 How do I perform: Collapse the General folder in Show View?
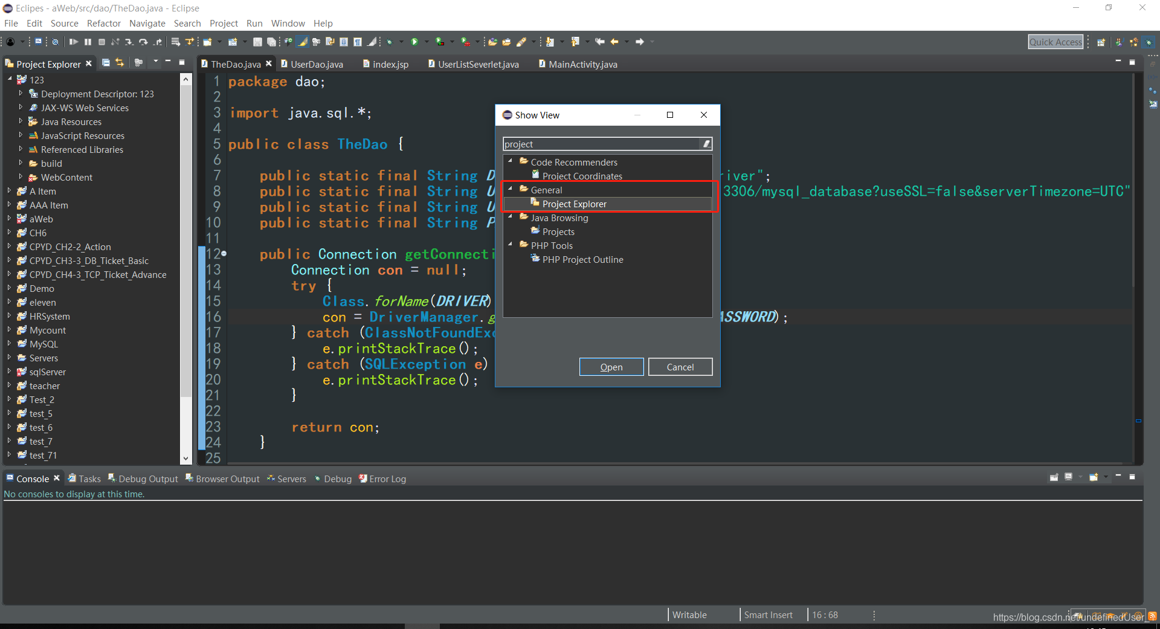(511, 189)
